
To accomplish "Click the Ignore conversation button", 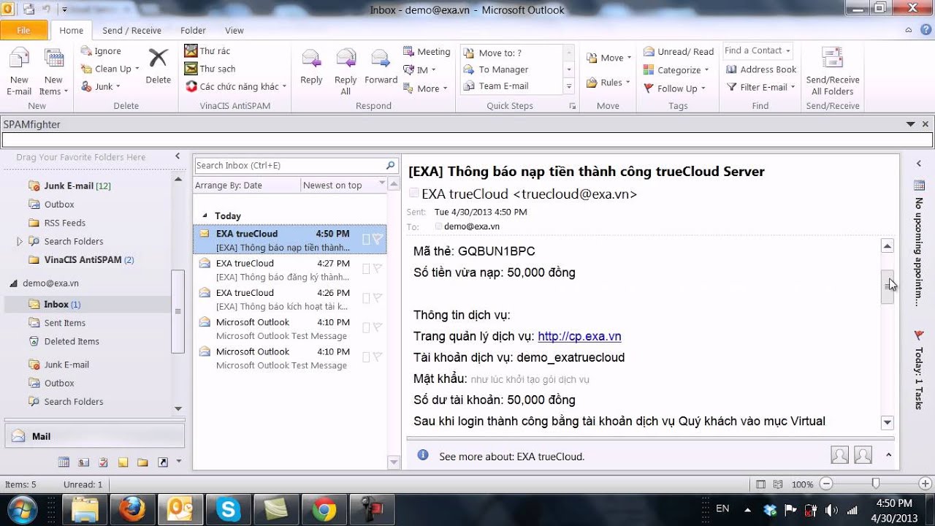I will point(101,51).
